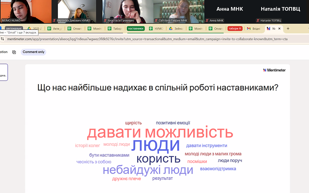Click the word 'користь' in the cloud

(158, 159)
